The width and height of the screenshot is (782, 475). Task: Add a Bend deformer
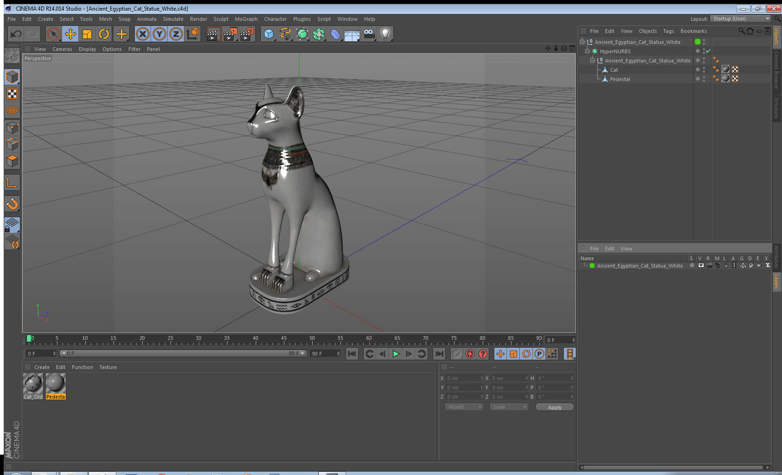(335, 34)
